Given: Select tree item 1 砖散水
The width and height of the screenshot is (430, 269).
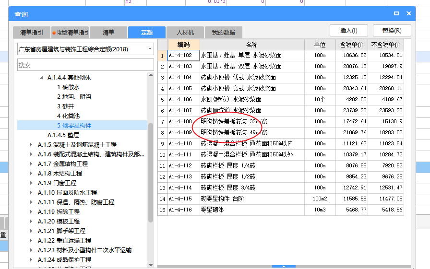Looking at the screenshot, I should [68, 87].
